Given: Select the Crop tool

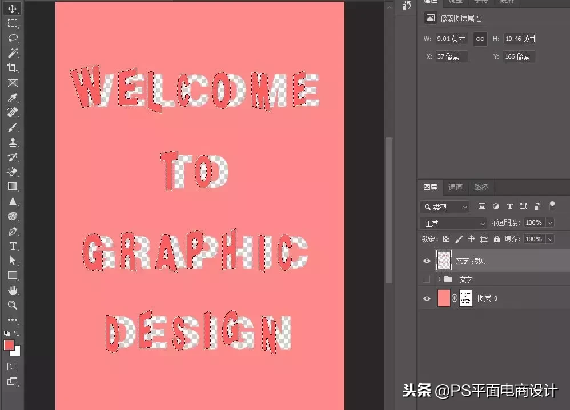Looking at the screenshot, I should point(13,68).
